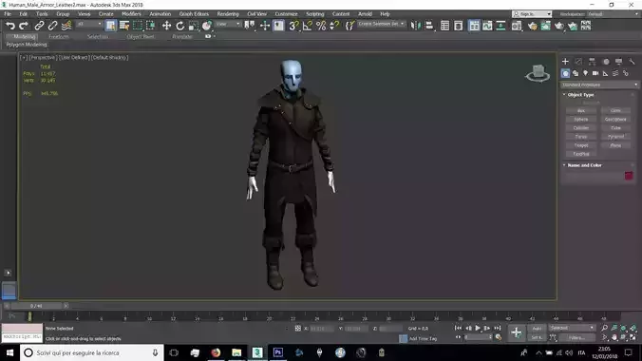
Task: Click the Render Production teapot icon
Action: [559, 26]
